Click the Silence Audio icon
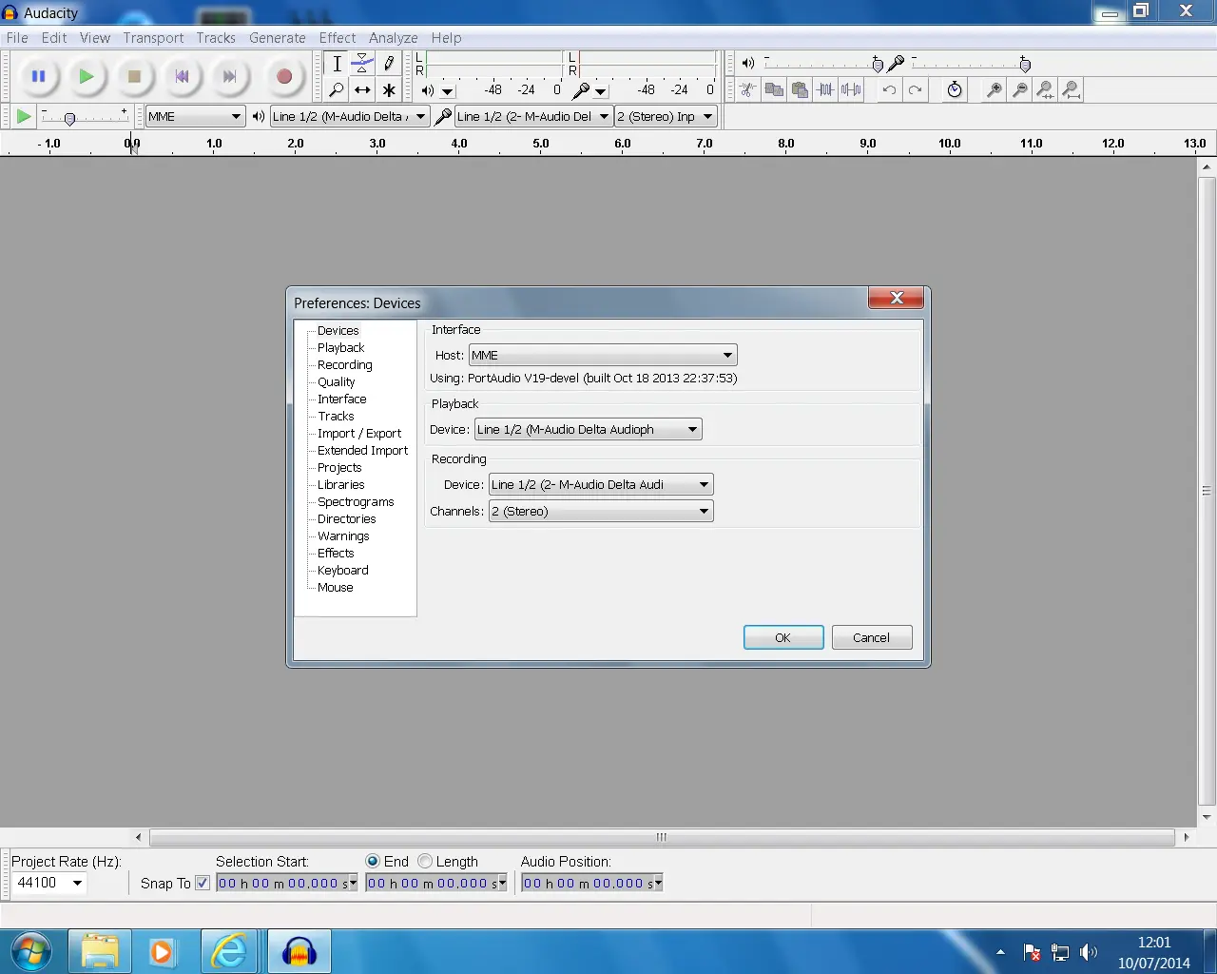The image size is (1217, 974). (x=851, y=90)
